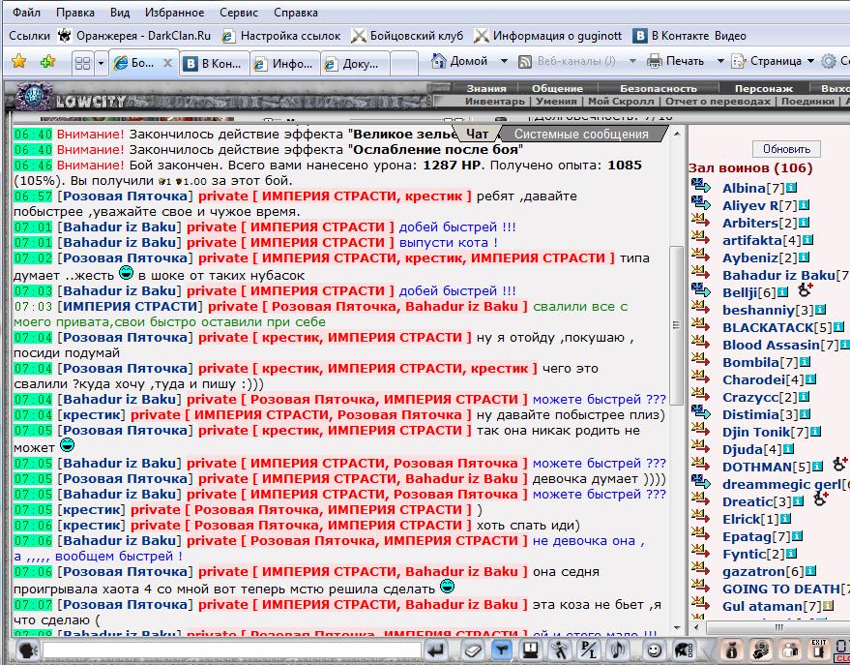Click the Домой home button
The image size is (850, 665).
459,61
